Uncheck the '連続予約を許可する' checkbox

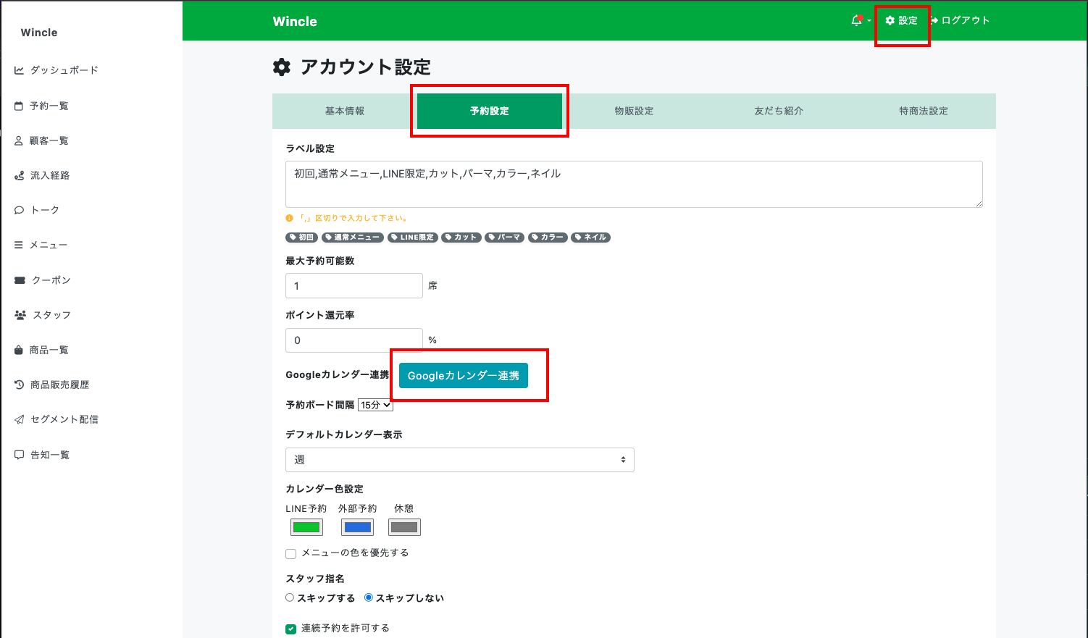[x=291, y=629]
